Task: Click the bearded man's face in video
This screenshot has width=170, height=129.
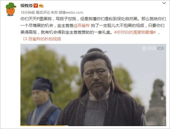Action: [97, 75]
